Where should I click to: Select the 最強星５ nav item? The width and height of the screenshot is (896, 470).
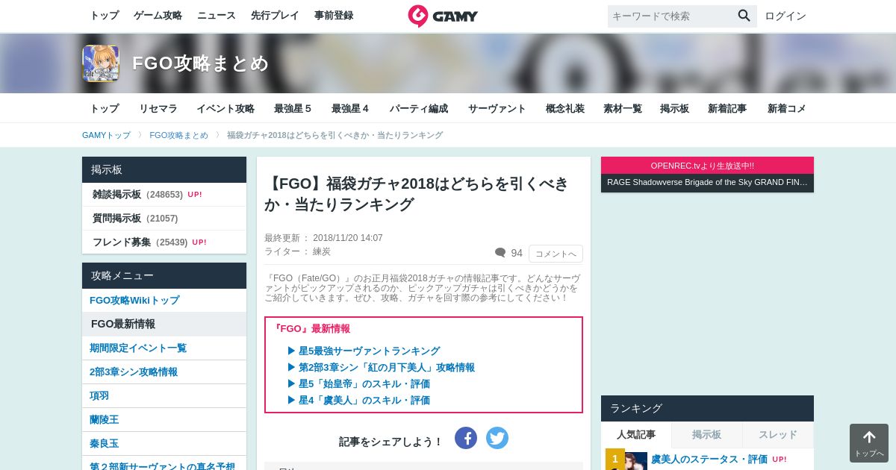pos(293,108)
